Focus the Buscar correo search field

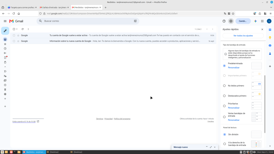click(87, 21)
